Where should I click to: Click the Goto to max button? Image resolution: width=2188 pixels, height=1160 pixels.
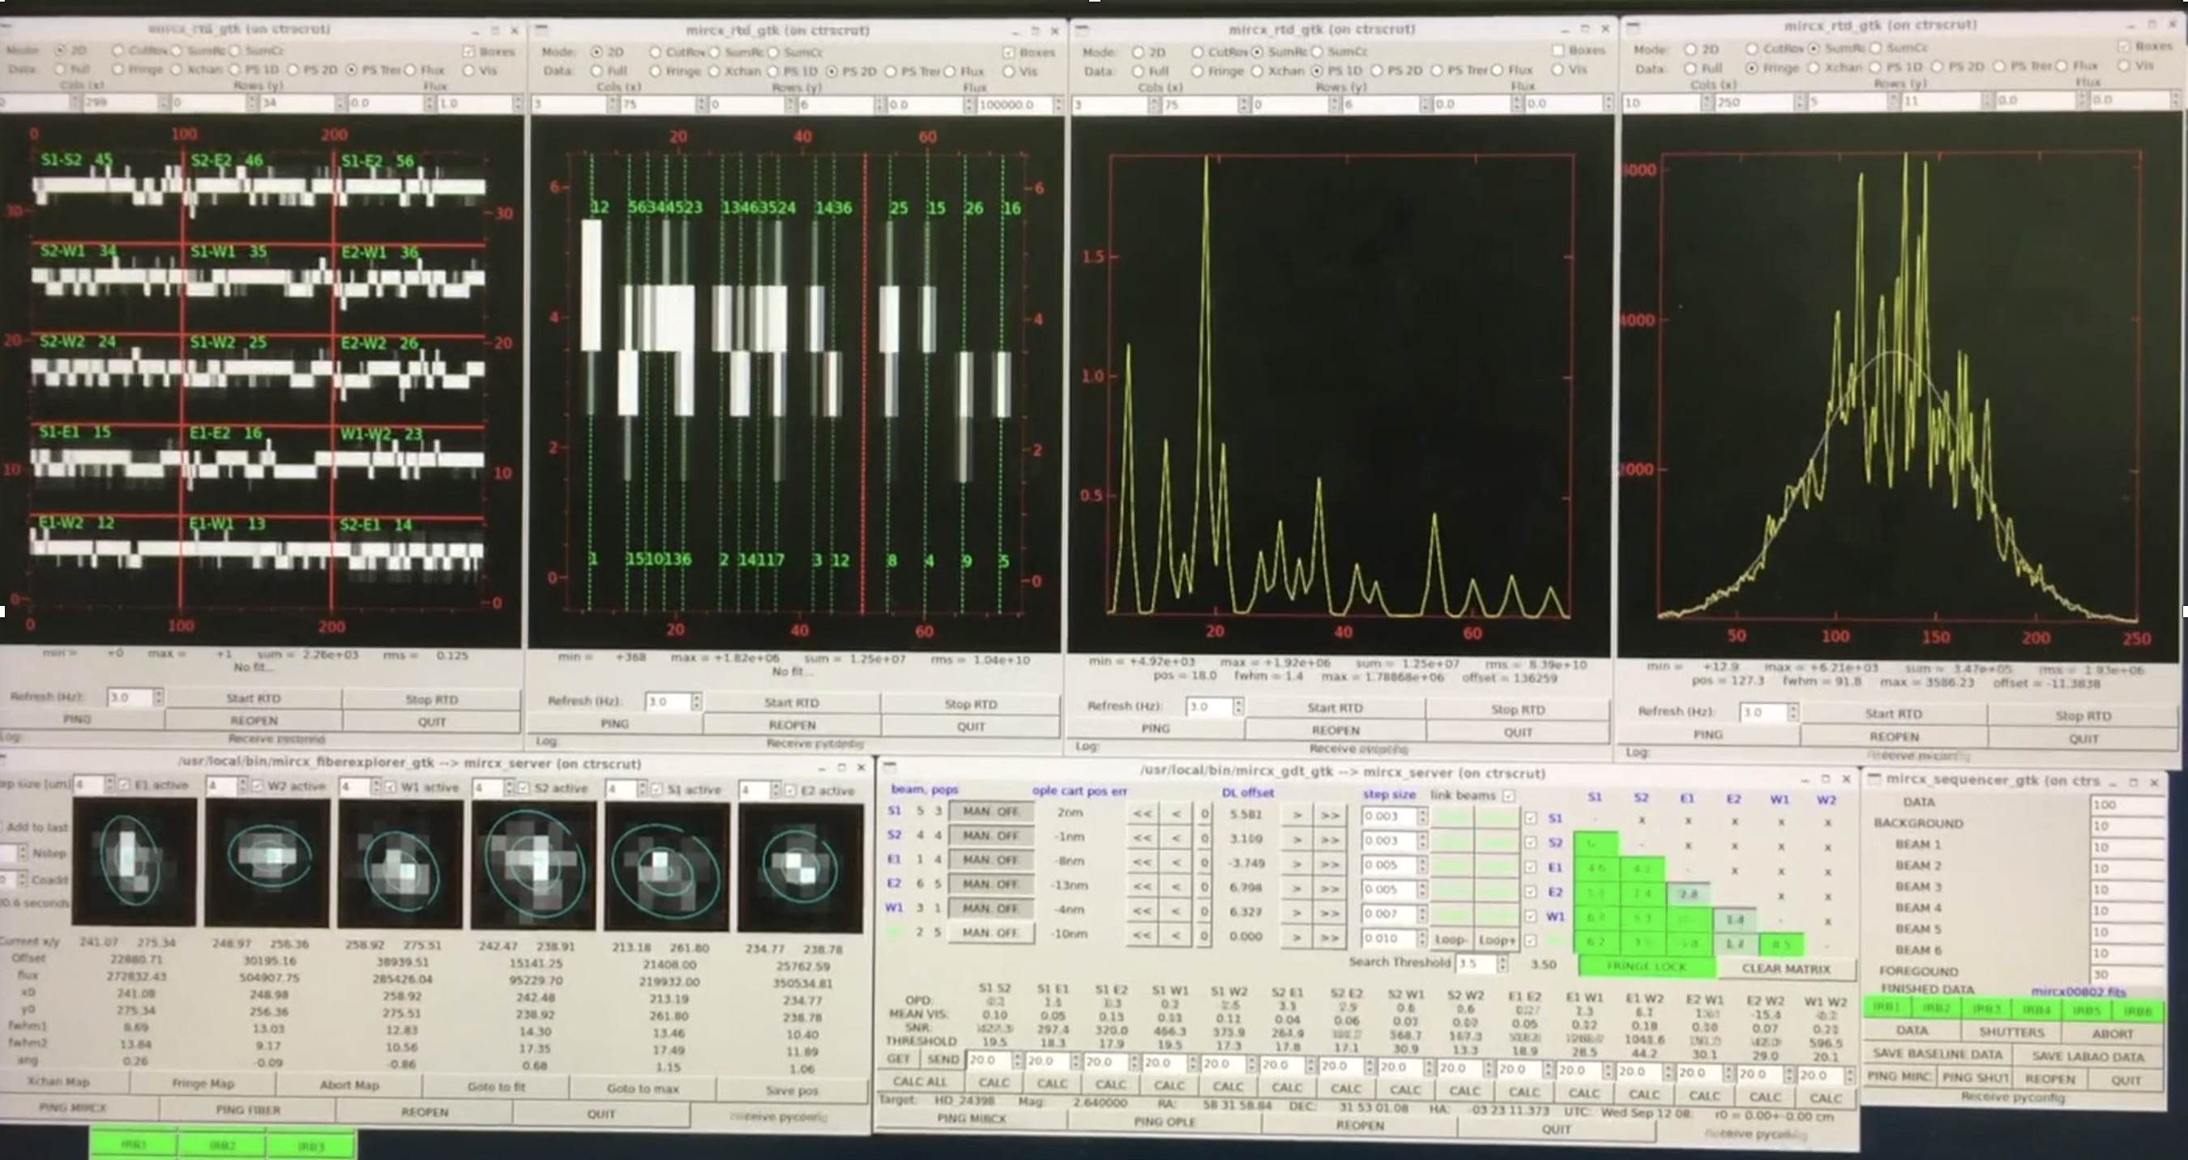643,1089
